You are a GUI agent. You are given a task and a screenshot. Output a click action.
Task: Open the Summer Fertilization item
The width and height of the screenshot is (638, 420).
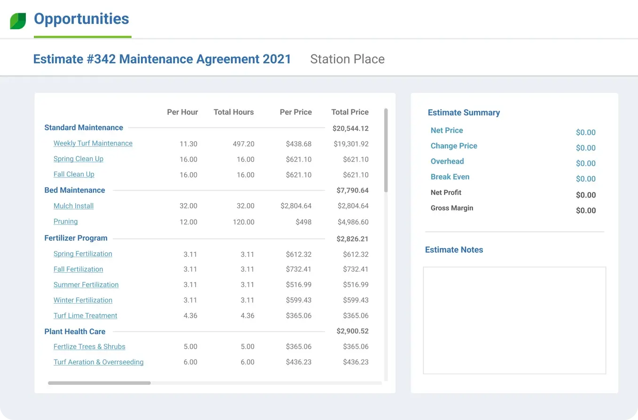(x=86, y=284)
